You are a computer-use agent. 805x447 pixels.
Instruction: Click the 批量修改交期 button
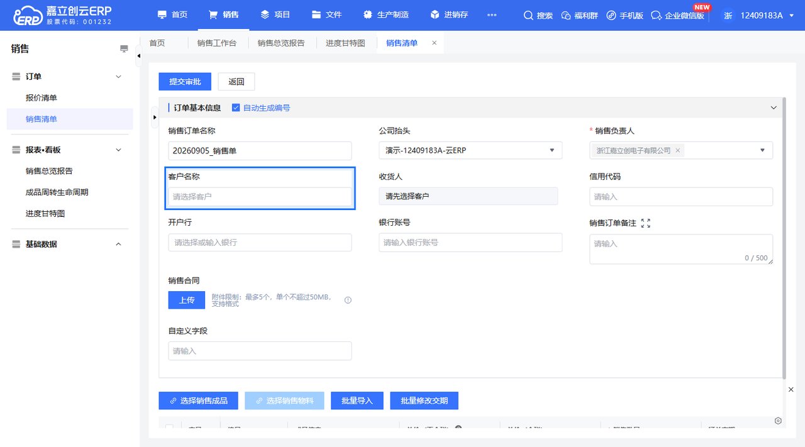point(424,400)
